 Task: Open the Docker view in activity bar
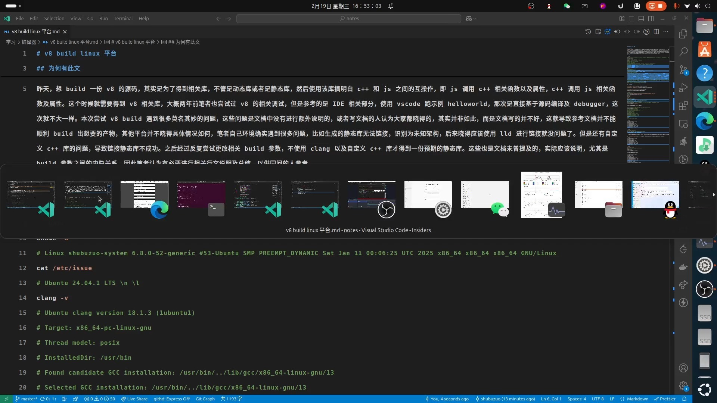pyautogui.click(x=683, y=267)
